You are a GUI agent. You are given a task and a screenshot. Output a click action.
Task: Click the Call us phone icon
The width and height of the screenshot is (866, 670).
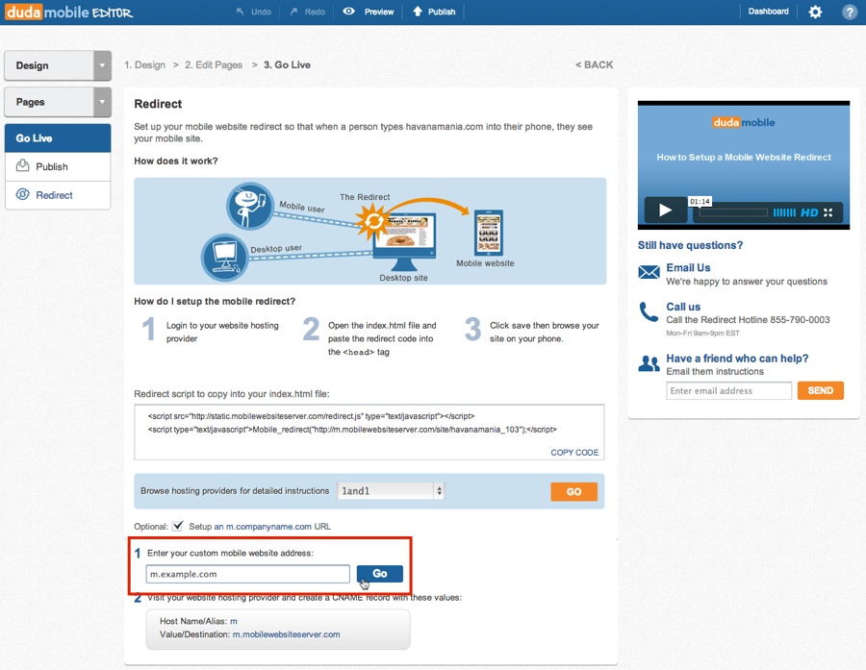tap(649, 311)
